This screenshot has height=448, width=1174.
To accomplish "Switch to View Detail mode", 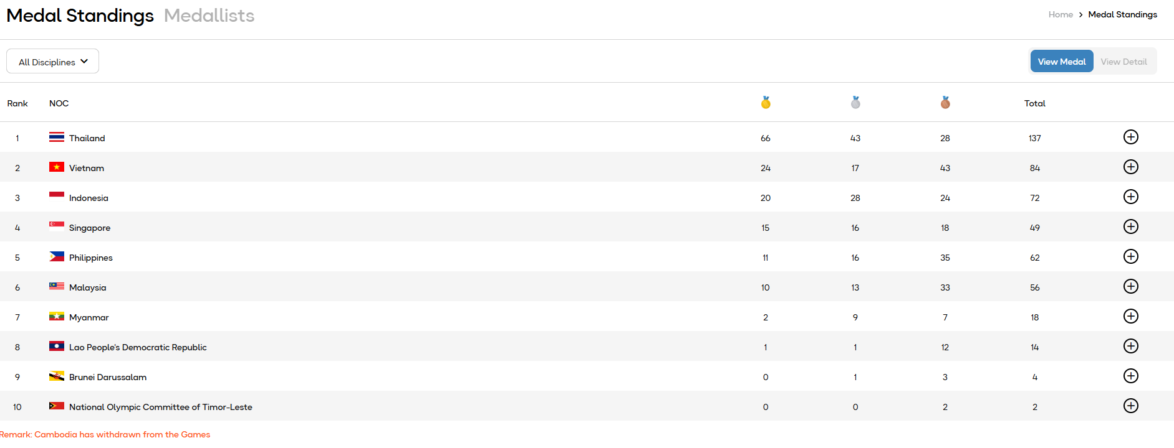I will pyautogui.click(x=1123, y=62).
